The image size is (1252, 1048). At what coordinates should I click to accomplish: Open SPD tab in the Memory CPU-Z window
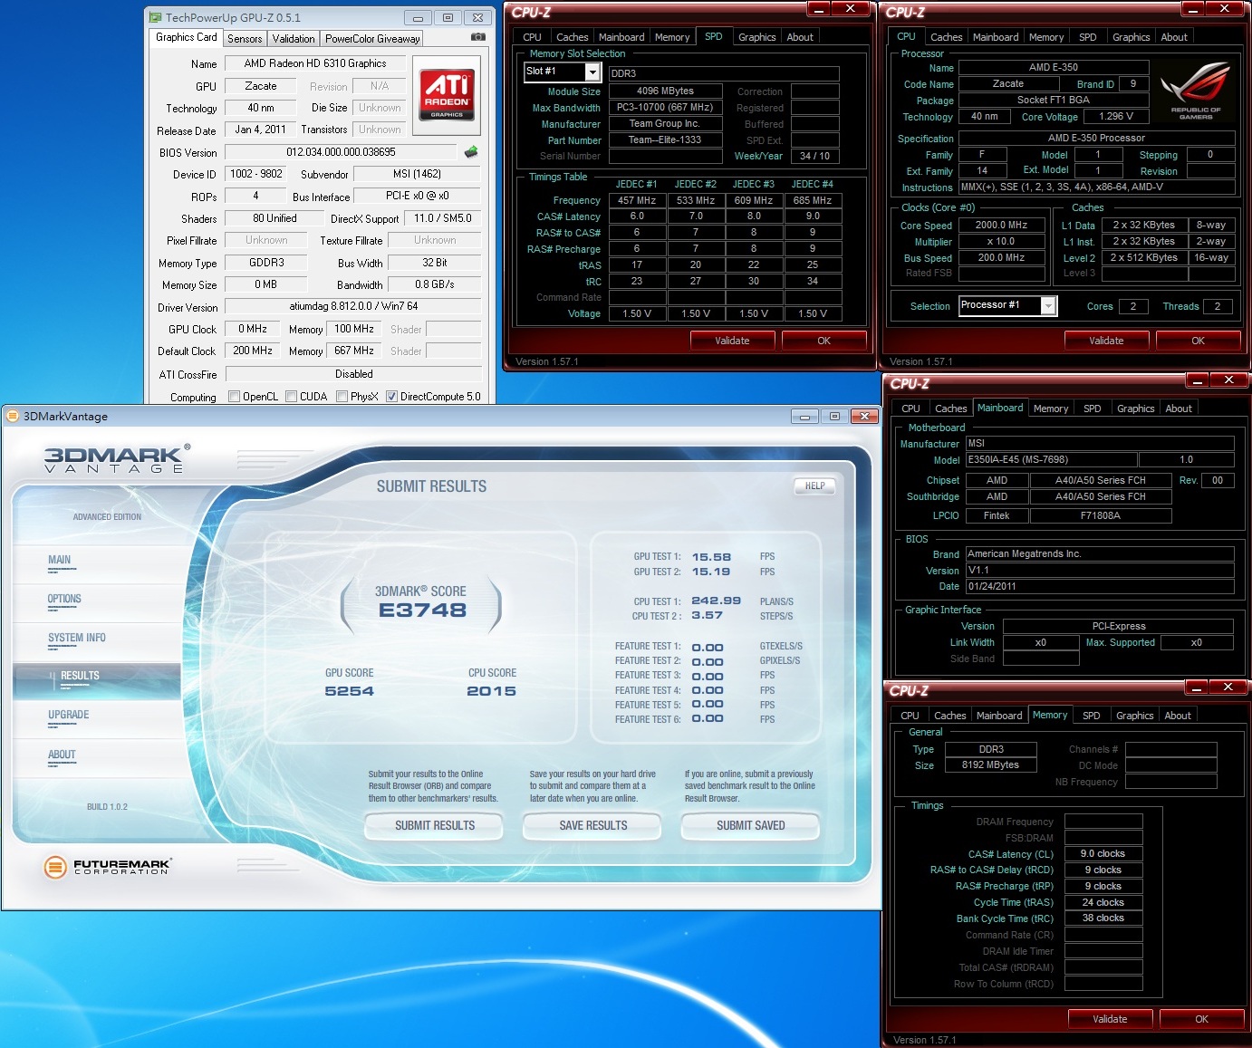1091,716
